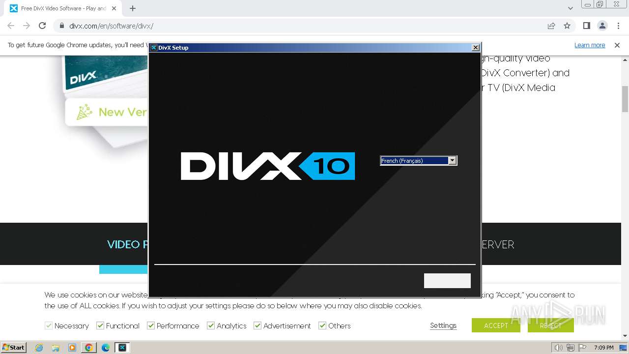Switch to Chrome in taskbar
629x354 pixels.
[89, 348]
